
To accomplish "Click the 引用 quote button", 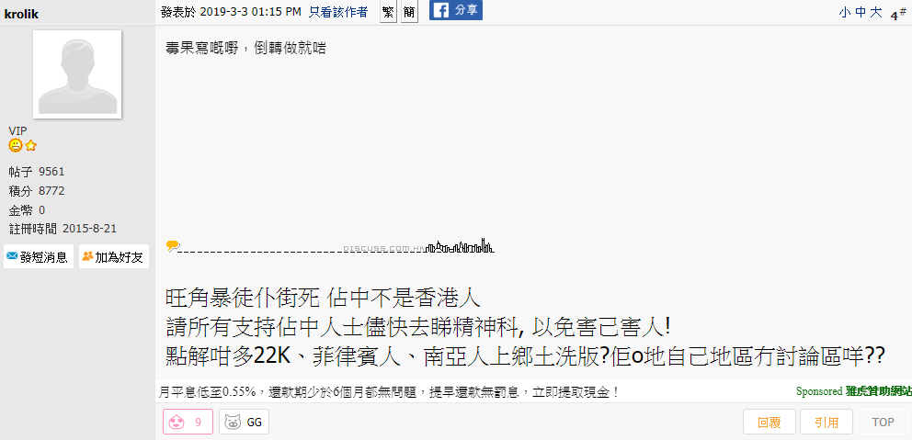I will tap(826, 422).
